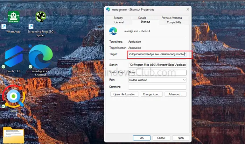Click Cancel in Shortcut Properties

click(x=161, y=138)
